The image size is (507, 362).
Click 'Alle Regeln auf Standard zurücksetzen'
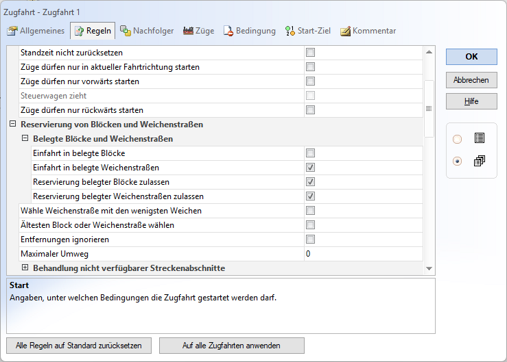pyautogui.click(x=78, y=346)
